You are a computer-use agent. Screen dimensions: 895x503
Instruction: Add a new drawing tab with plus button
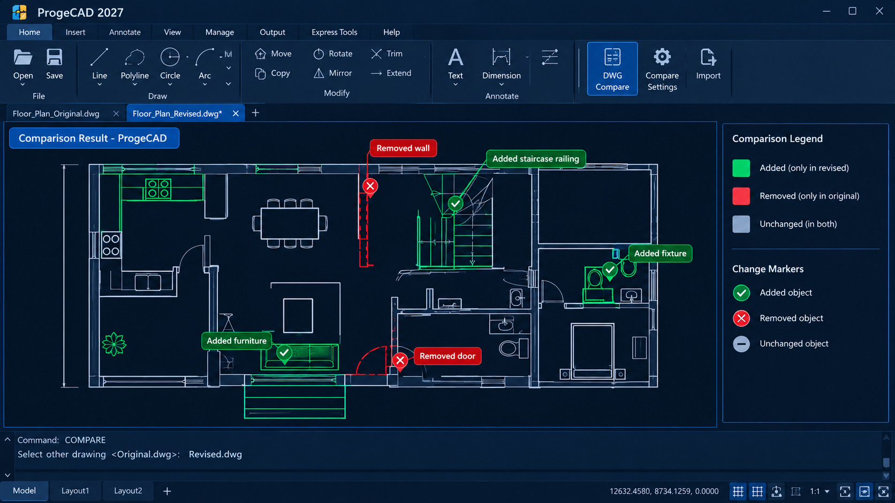[x=255, y=113]
